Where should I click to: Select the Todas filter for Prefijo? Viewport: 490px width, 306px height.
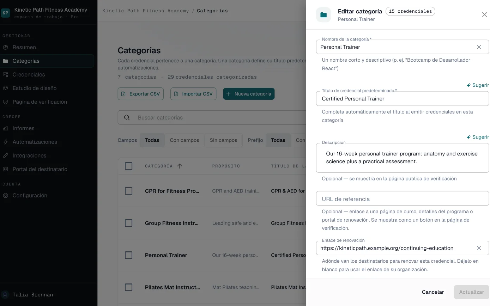tap(278, 140)
